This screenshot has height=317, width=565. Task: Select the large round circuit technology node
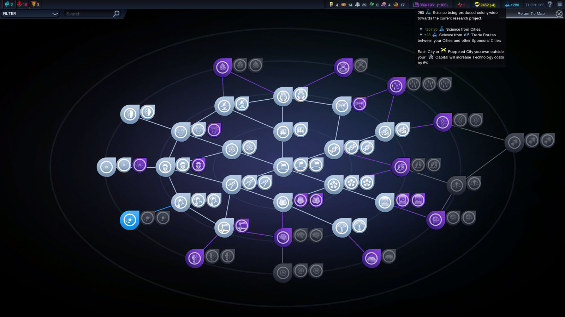tap(106, 167)
